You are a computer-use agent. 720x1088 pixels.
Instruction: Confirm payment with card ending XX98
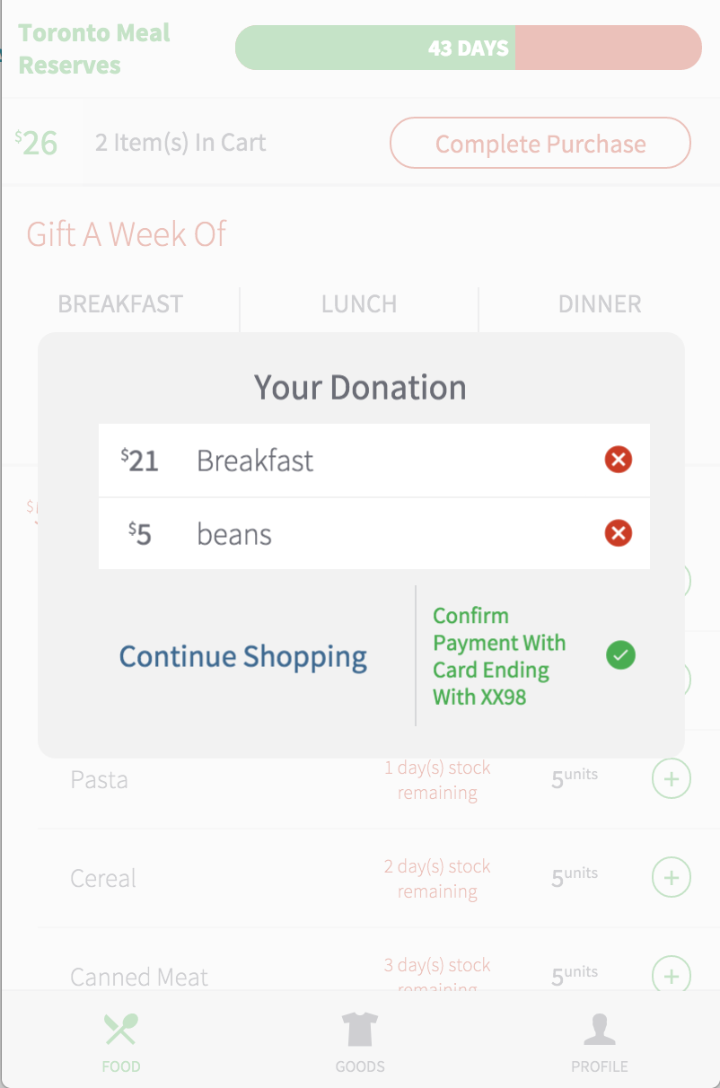(x=499, y=656)
